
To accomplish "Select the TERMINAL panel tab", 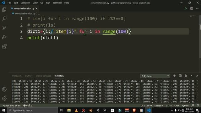I will point(59,76).
